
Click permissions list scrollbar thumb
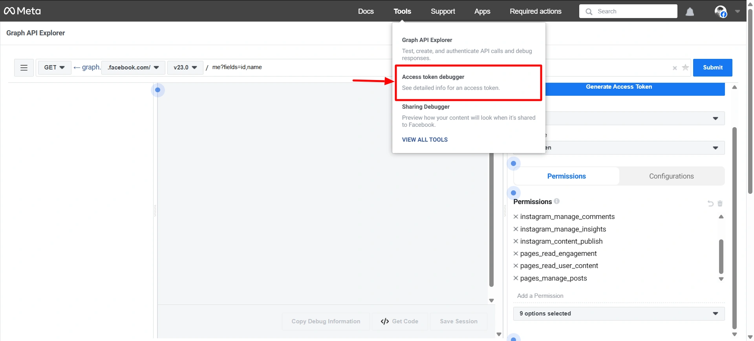point(721,256)
